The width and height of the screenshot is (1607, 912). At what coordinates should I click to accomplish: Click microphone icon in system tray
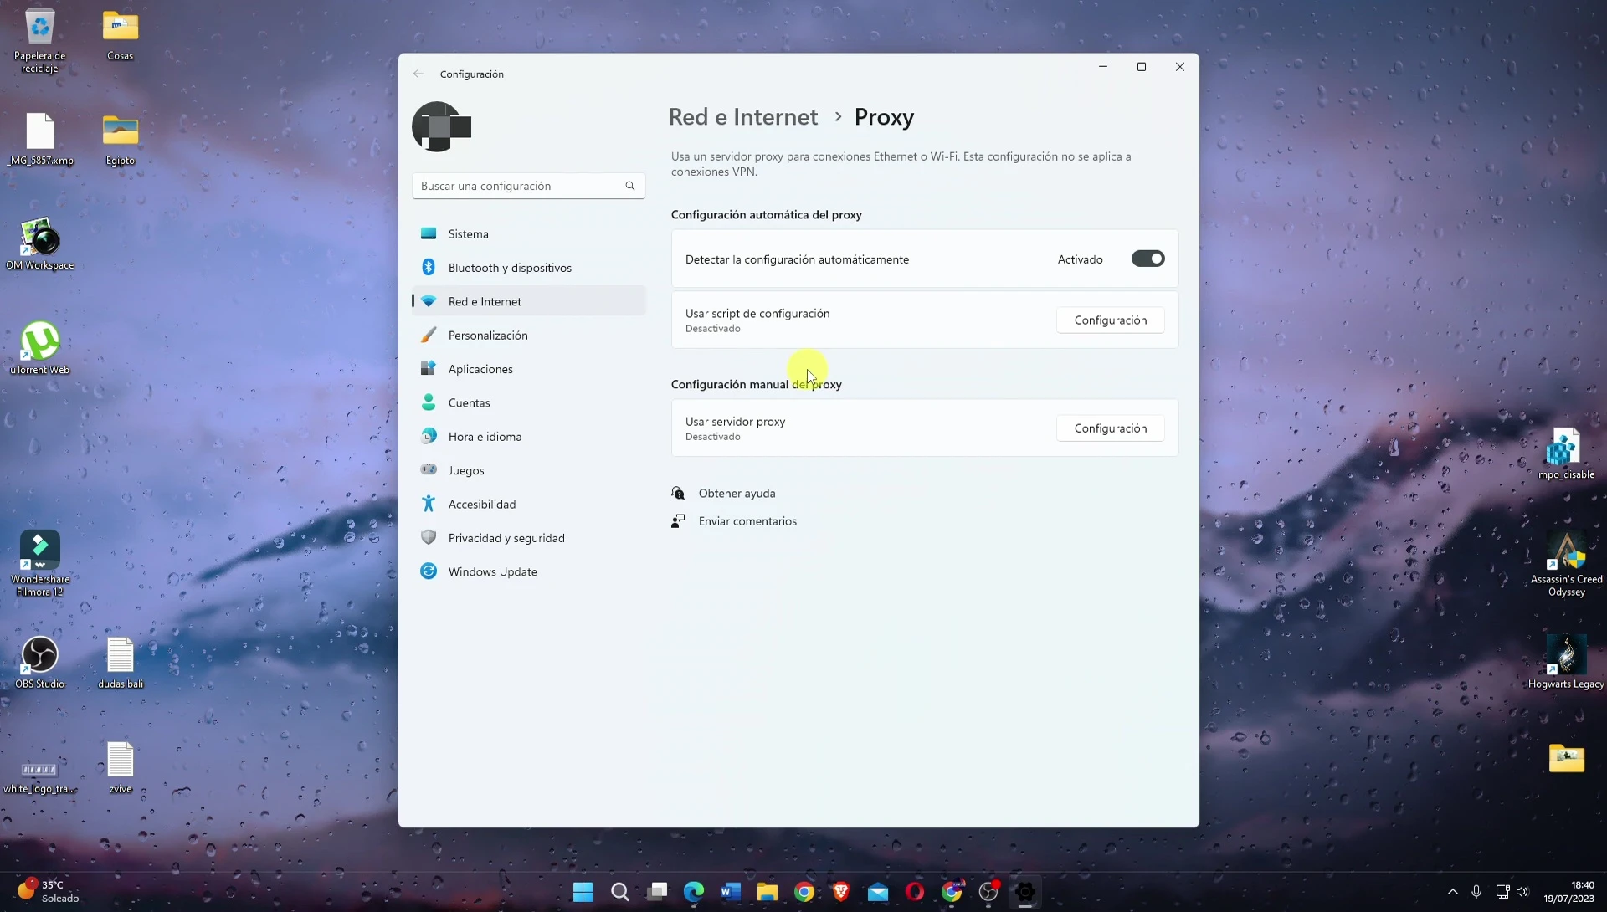coord(1476,892)
